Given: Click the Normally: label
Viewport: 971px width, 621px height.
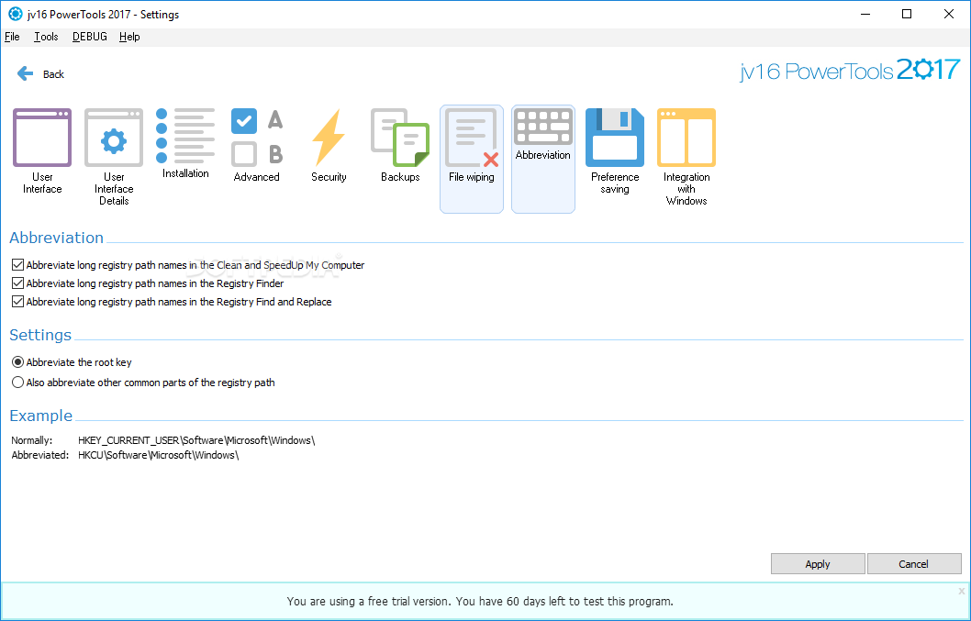Looking at the screenshot, I should 31,440.
